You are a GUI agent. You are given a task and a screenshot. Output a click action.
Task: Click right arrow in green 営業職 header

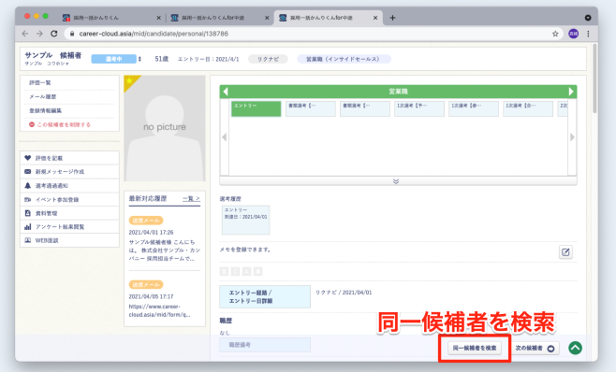pos(571,92)
